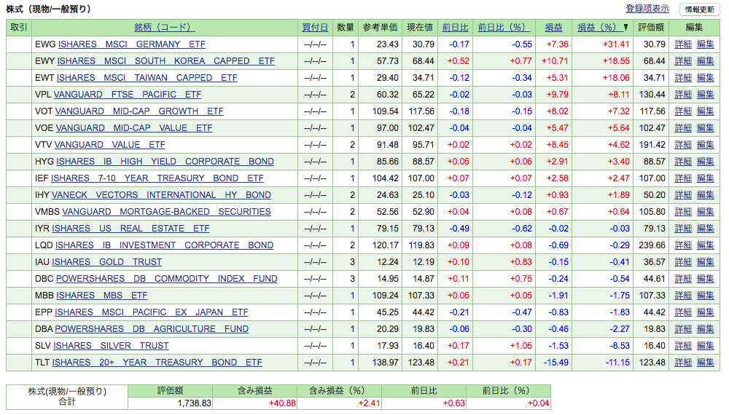Screen dimensions: 729x415
Task: Click 編集 in the IEF row
Action: [705, 178]
